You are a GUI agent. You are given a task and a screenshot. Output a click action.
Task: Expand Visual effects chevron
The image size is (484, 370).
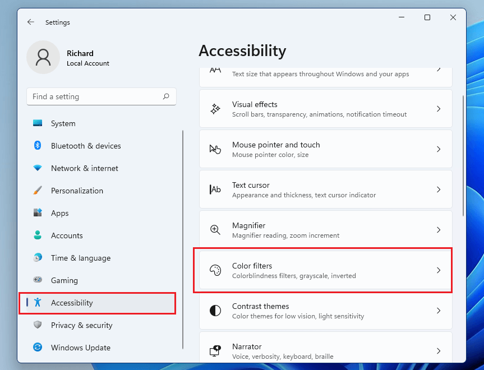point(439,109)
